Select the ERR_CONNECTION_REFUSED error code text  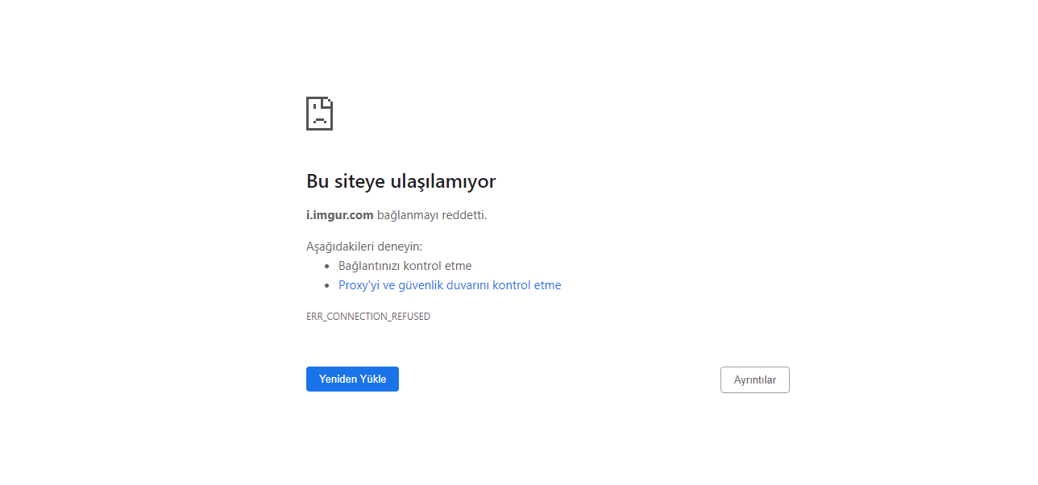[x=368, y=317]
